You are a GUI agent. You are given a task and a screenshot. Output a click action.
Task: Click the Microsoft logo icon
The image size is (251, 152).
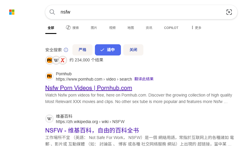(12, 12)
